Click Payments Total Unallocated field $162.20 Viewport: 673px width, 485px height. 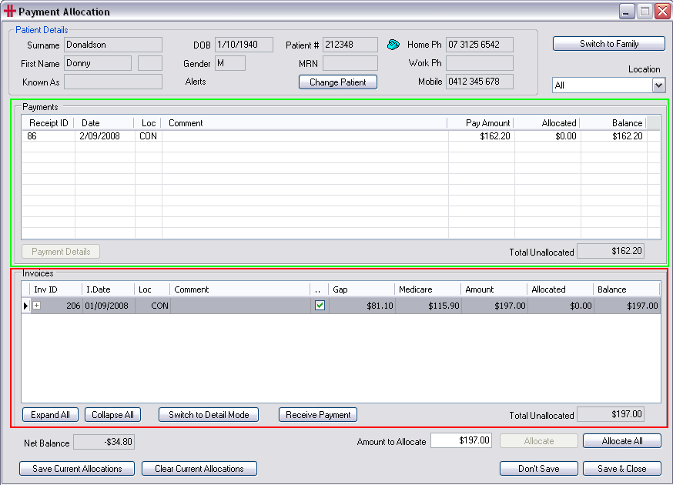click(x=611, y=251)
